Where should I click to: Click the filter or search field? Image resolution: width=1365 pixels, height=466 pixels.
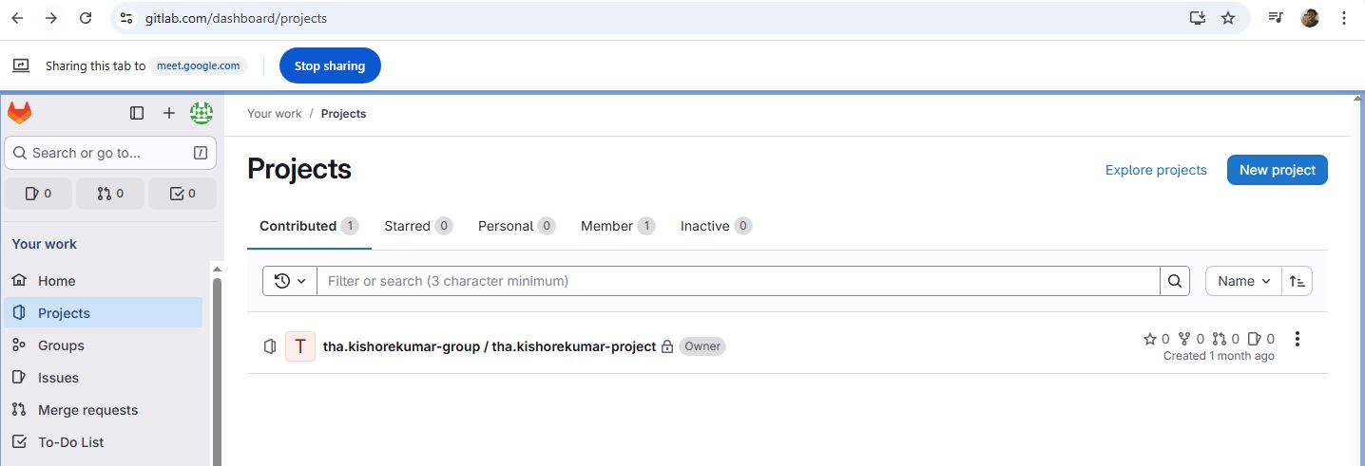738,281
